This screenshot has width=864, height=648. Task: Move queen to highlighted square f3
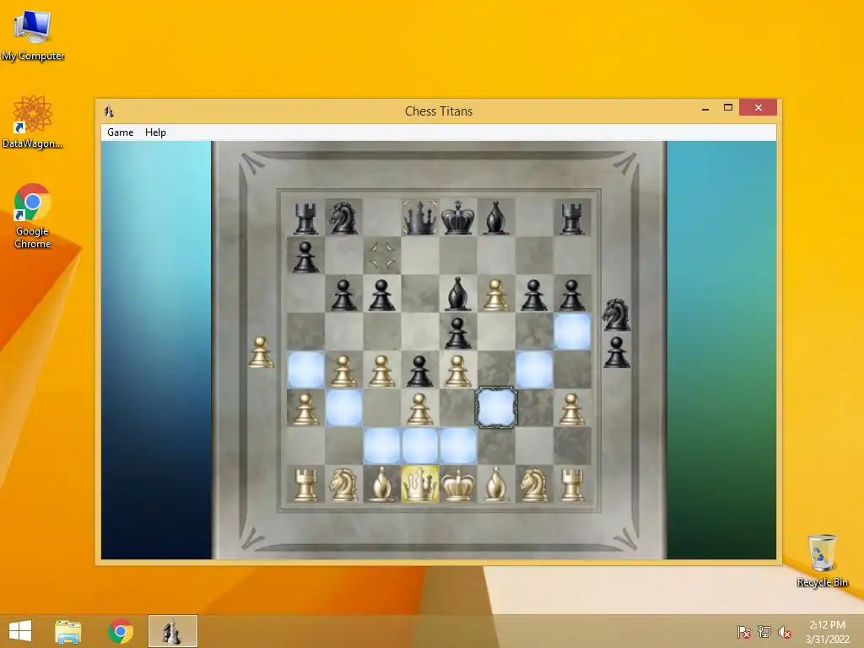(x=496, y=408)
